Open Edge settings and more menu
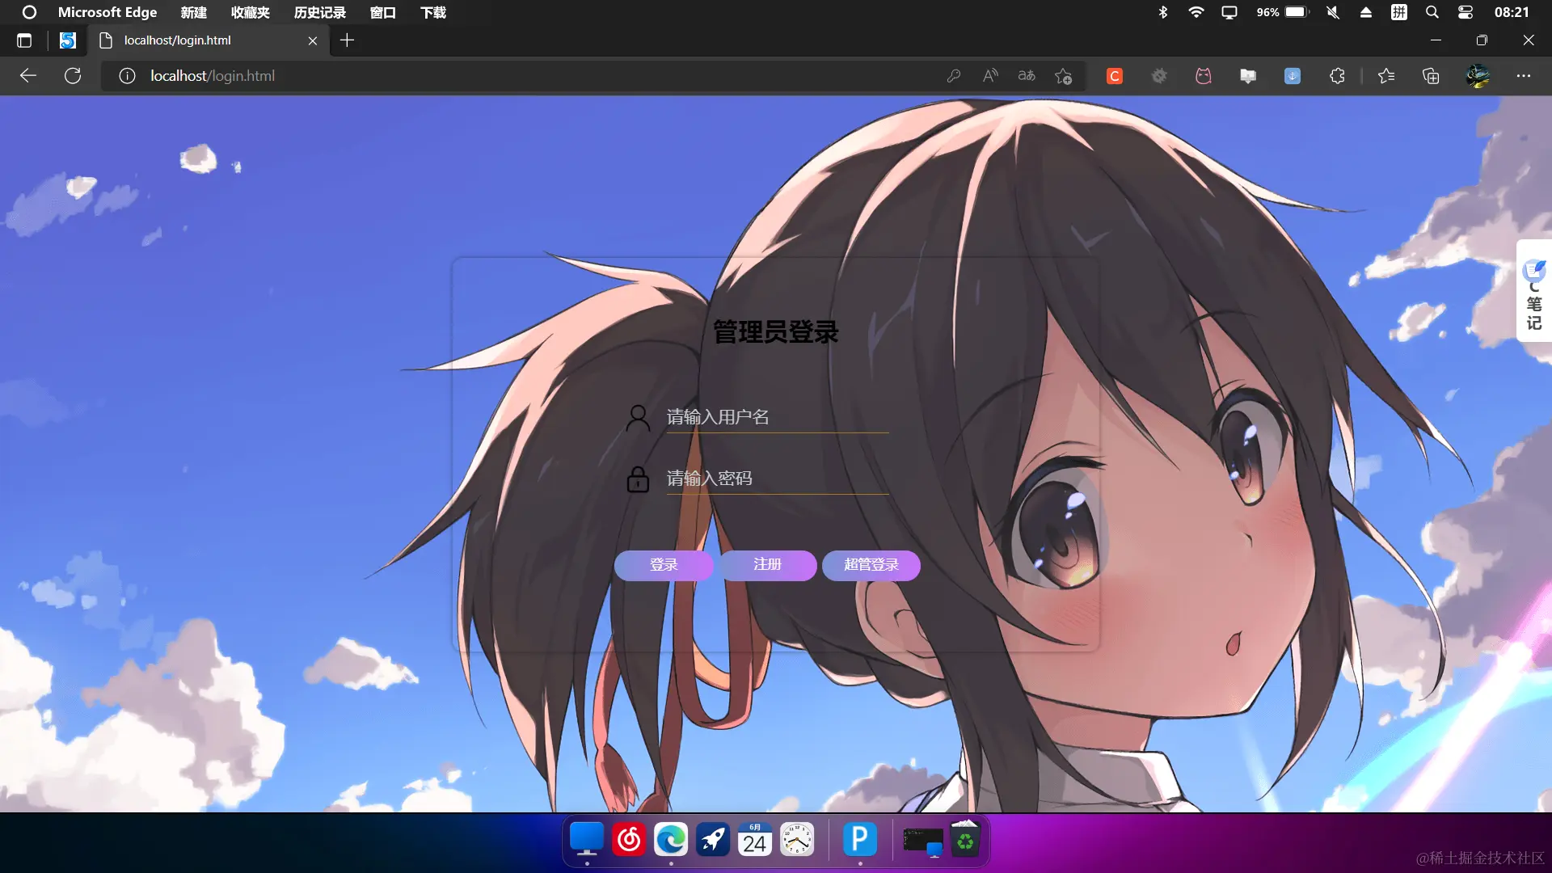 (1524, 76)
